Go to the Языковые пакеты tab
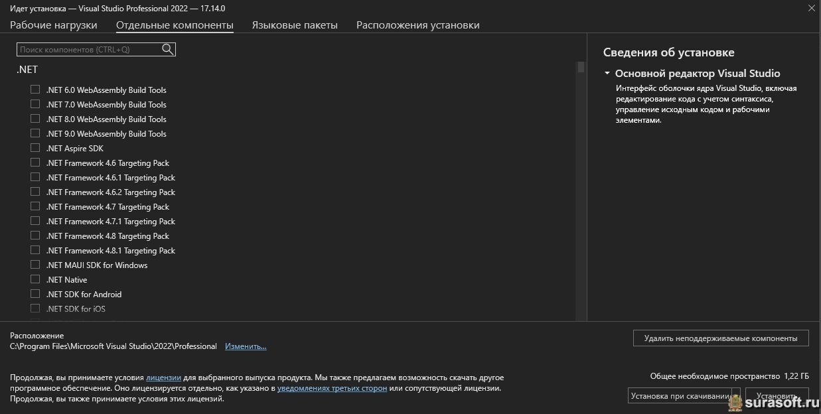This screenshot has width=821, height=414. click(x=295, y=25)
